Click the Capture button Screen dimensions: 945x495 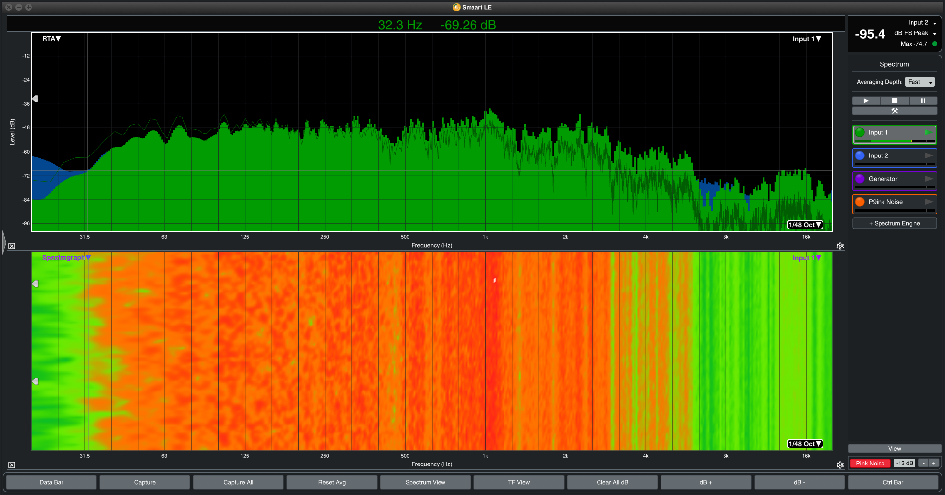pyautogui.click(x=145, y=482)
